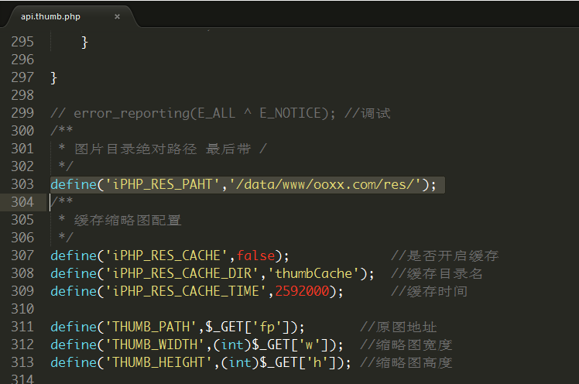Click the comment //缓存时间
This screenshot has width=579, height=384.
coord(429,291)
